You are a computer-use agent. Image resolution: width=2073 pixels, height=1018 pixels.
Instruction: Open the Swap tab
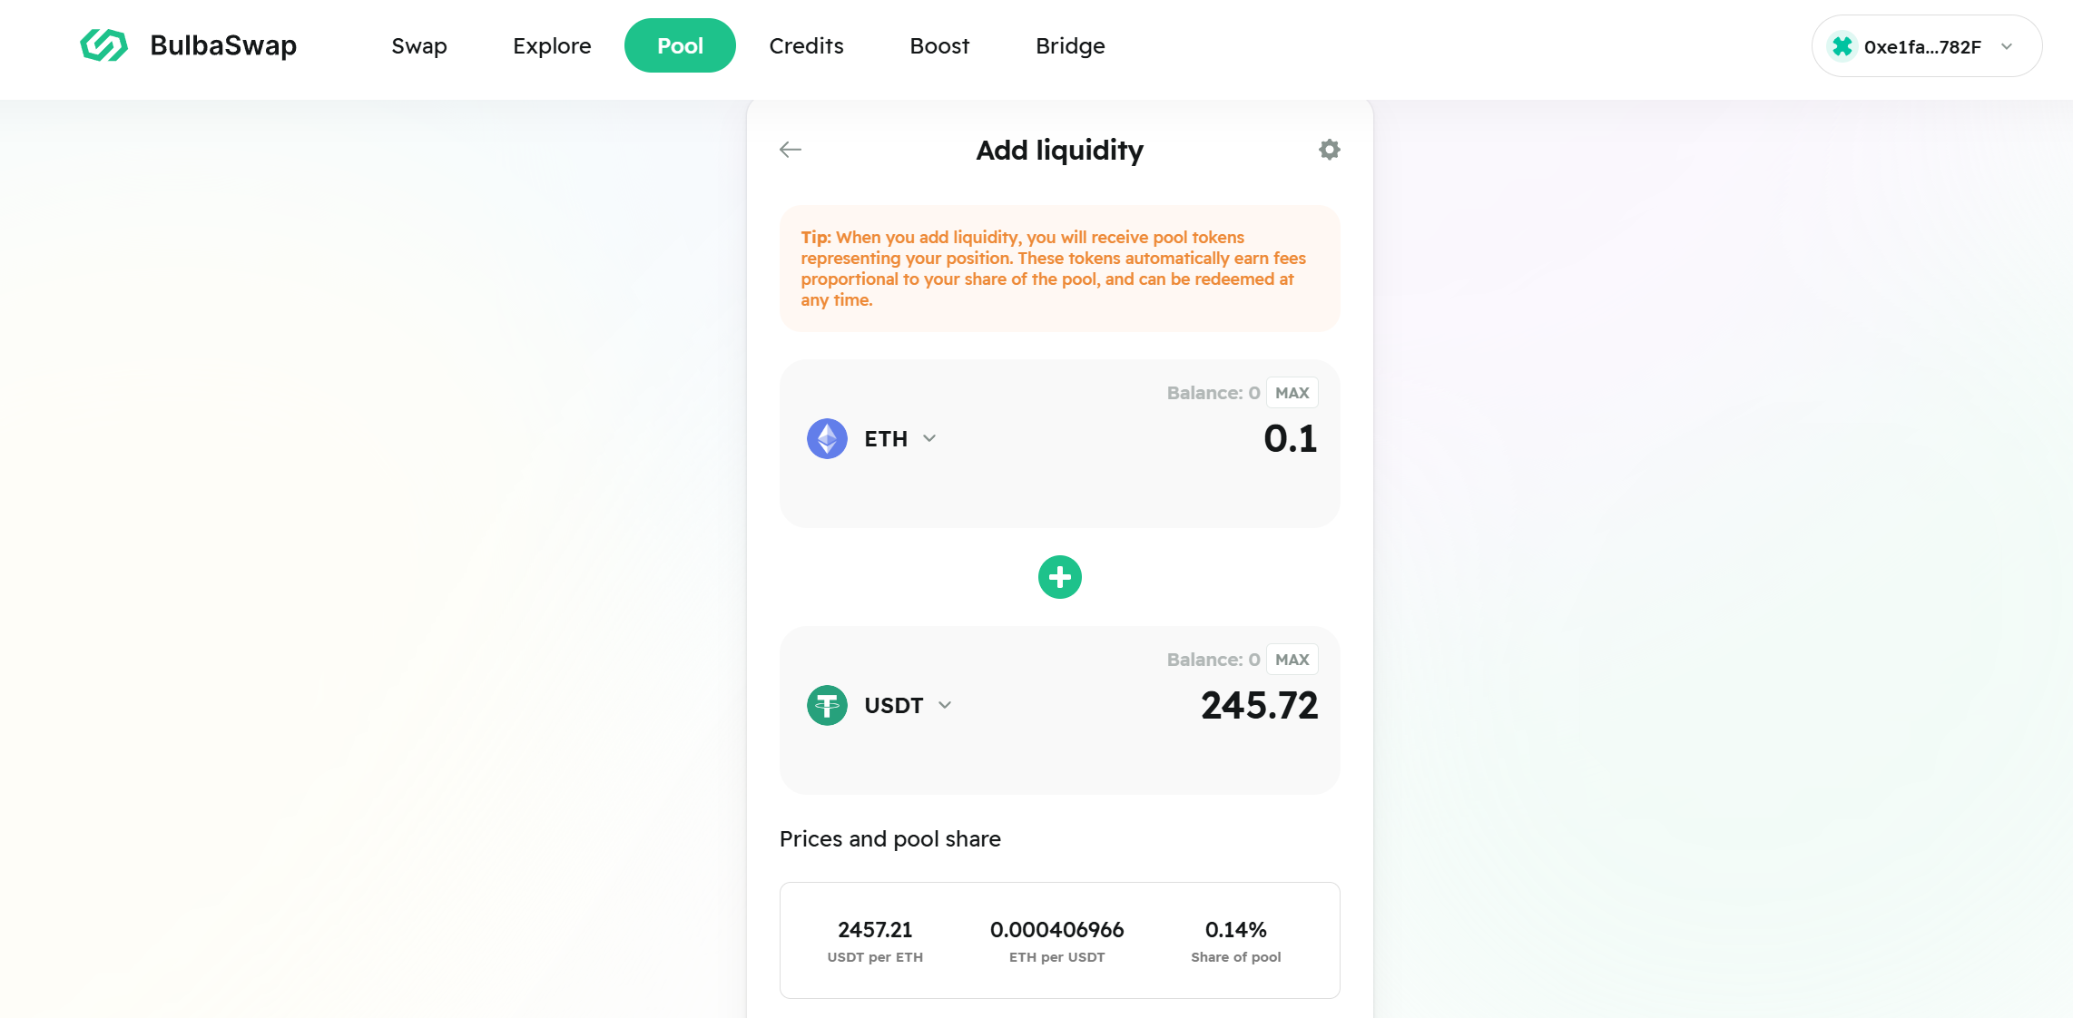(419, 46)
